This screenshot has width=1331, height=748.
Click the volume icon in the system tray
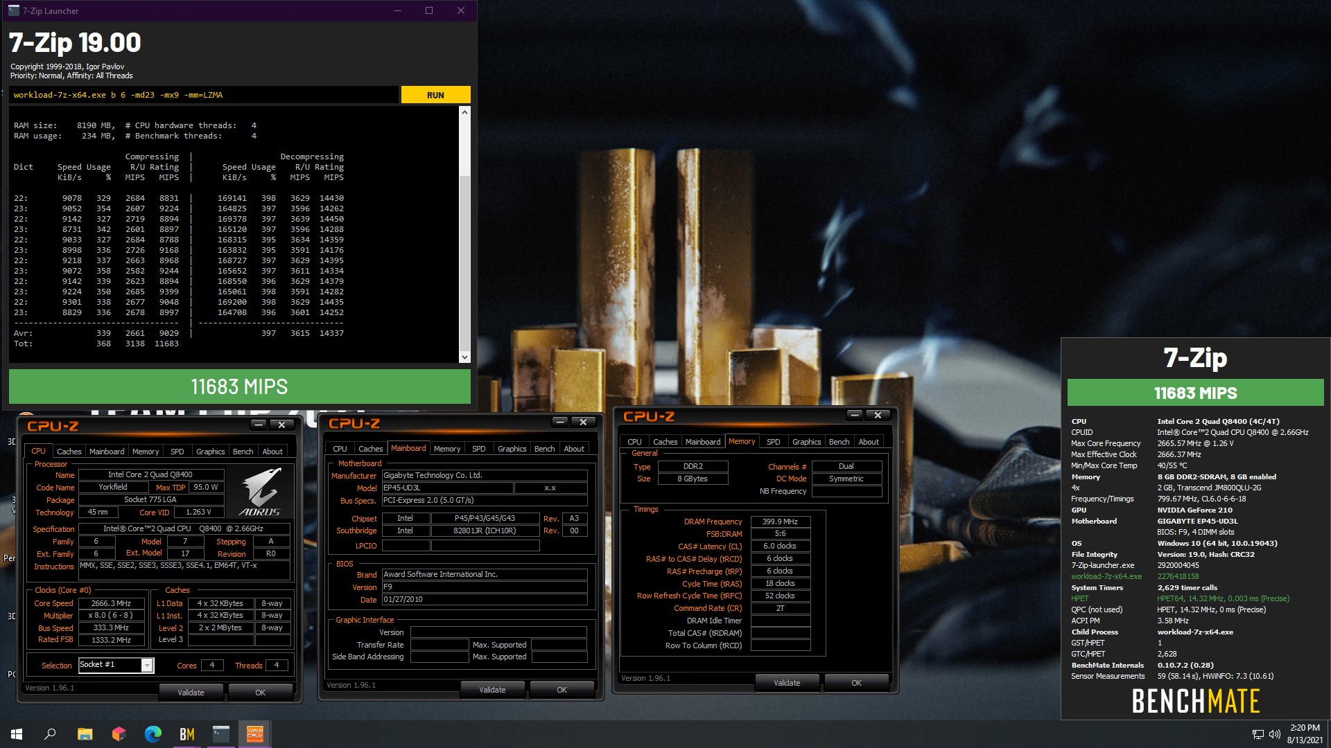(x=1274, y=734)
